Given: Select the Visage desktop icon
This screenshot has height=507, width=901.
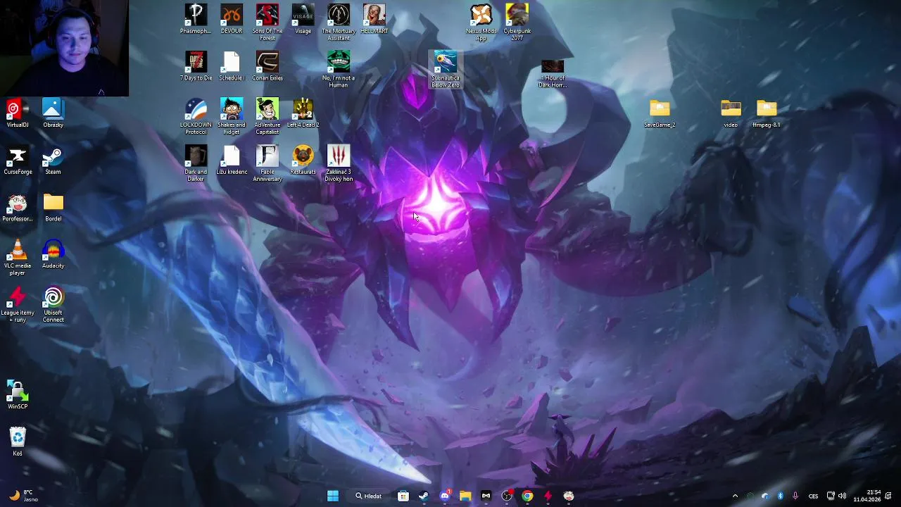Looking at the screenshot, I should [x=303, y=19].
